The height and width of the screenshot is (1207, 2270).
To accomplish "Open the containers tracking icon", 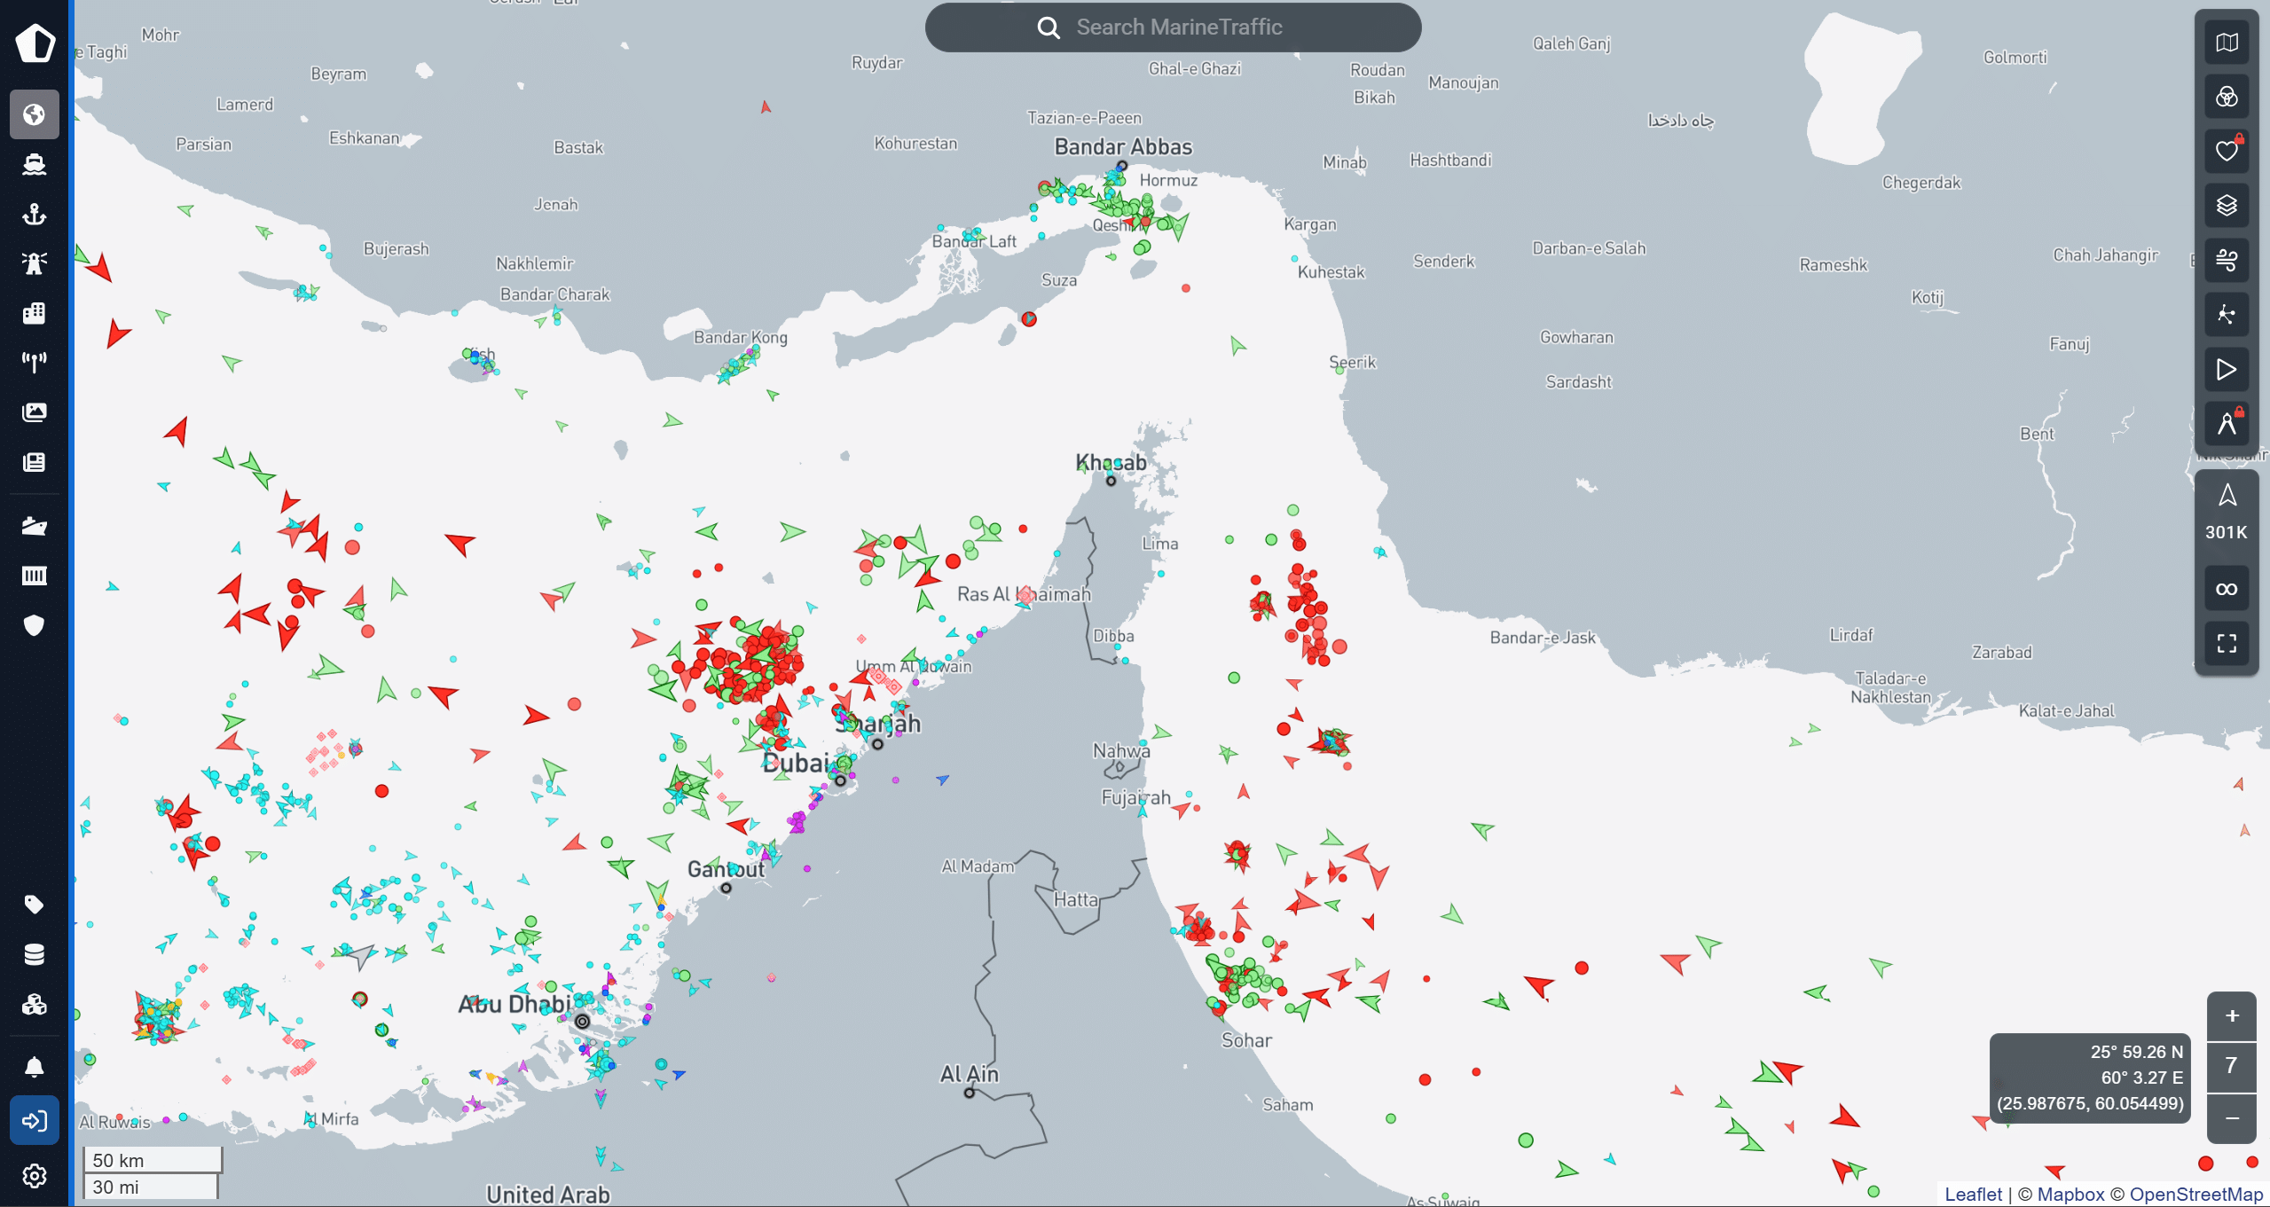I will (34, 576).
